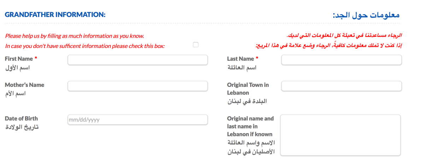The height and width of the screenshot is (167, 424).
Task: Click the "Original Town in Lebanon" label
Action: 248,89
